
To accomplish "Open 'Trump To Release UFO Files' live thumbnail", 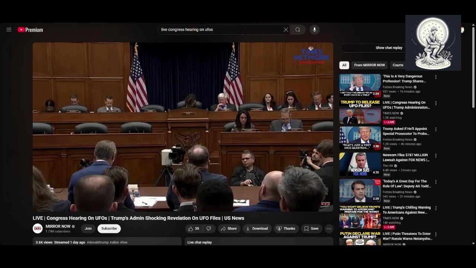I will 360,112.
